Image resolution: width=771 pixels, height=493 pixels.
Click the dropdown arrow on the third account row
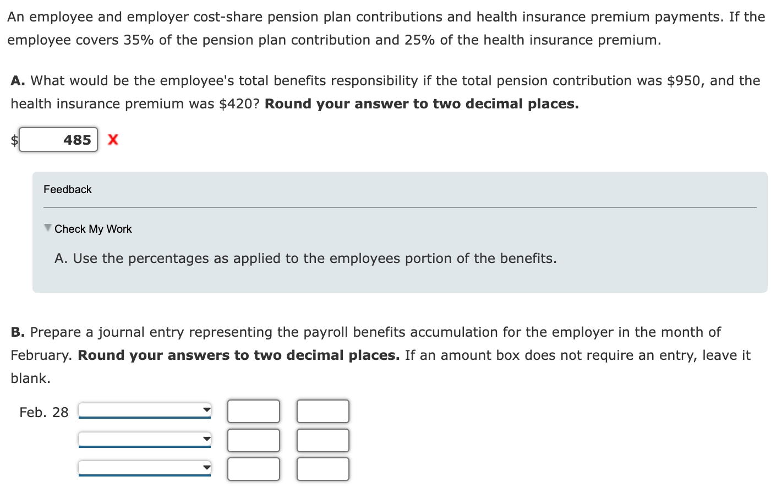(207, 467)
